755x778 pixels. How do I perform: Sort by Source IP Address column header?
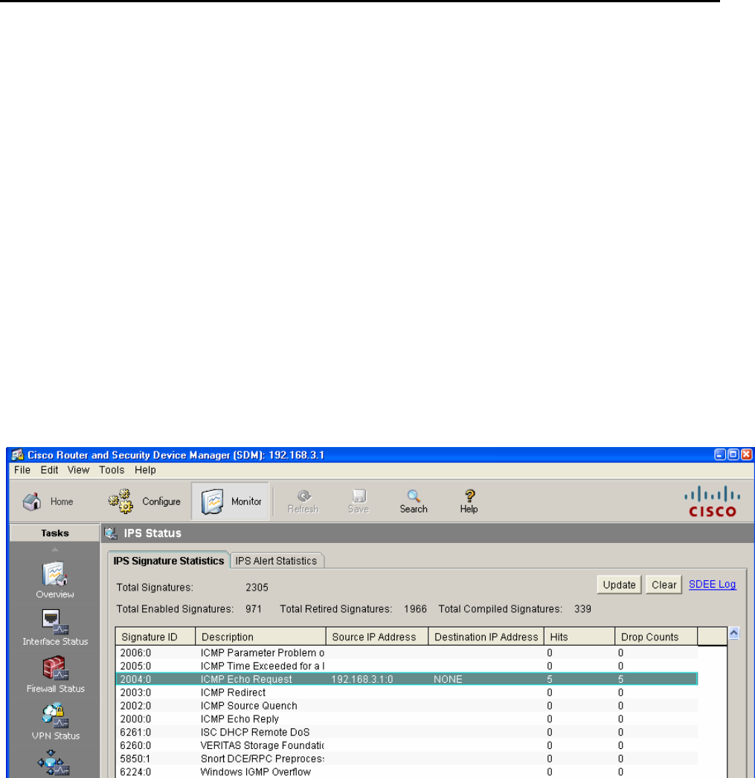(377, 637)
